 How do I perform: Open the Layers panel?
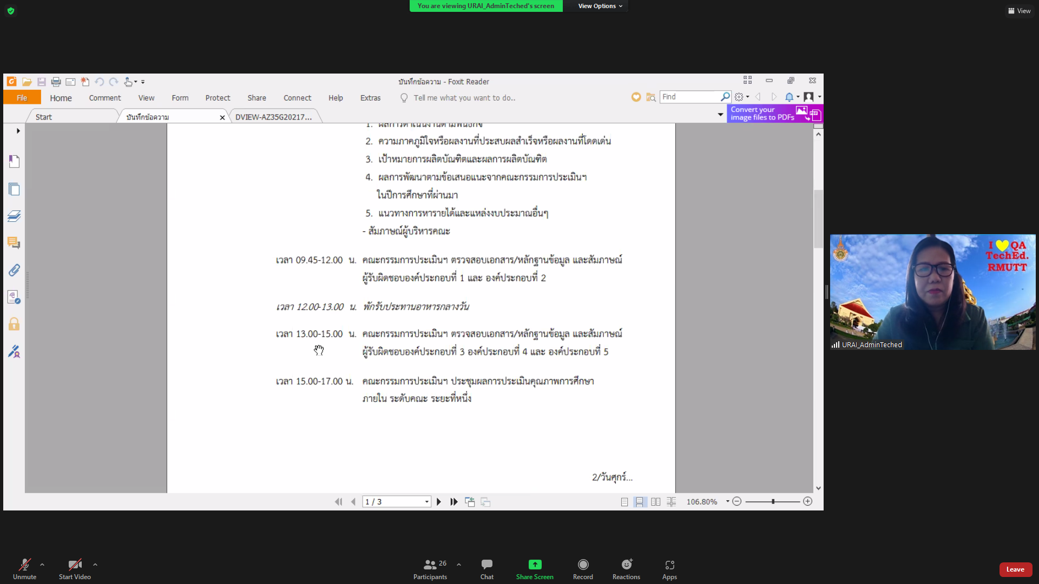click(x=14, y=216)
